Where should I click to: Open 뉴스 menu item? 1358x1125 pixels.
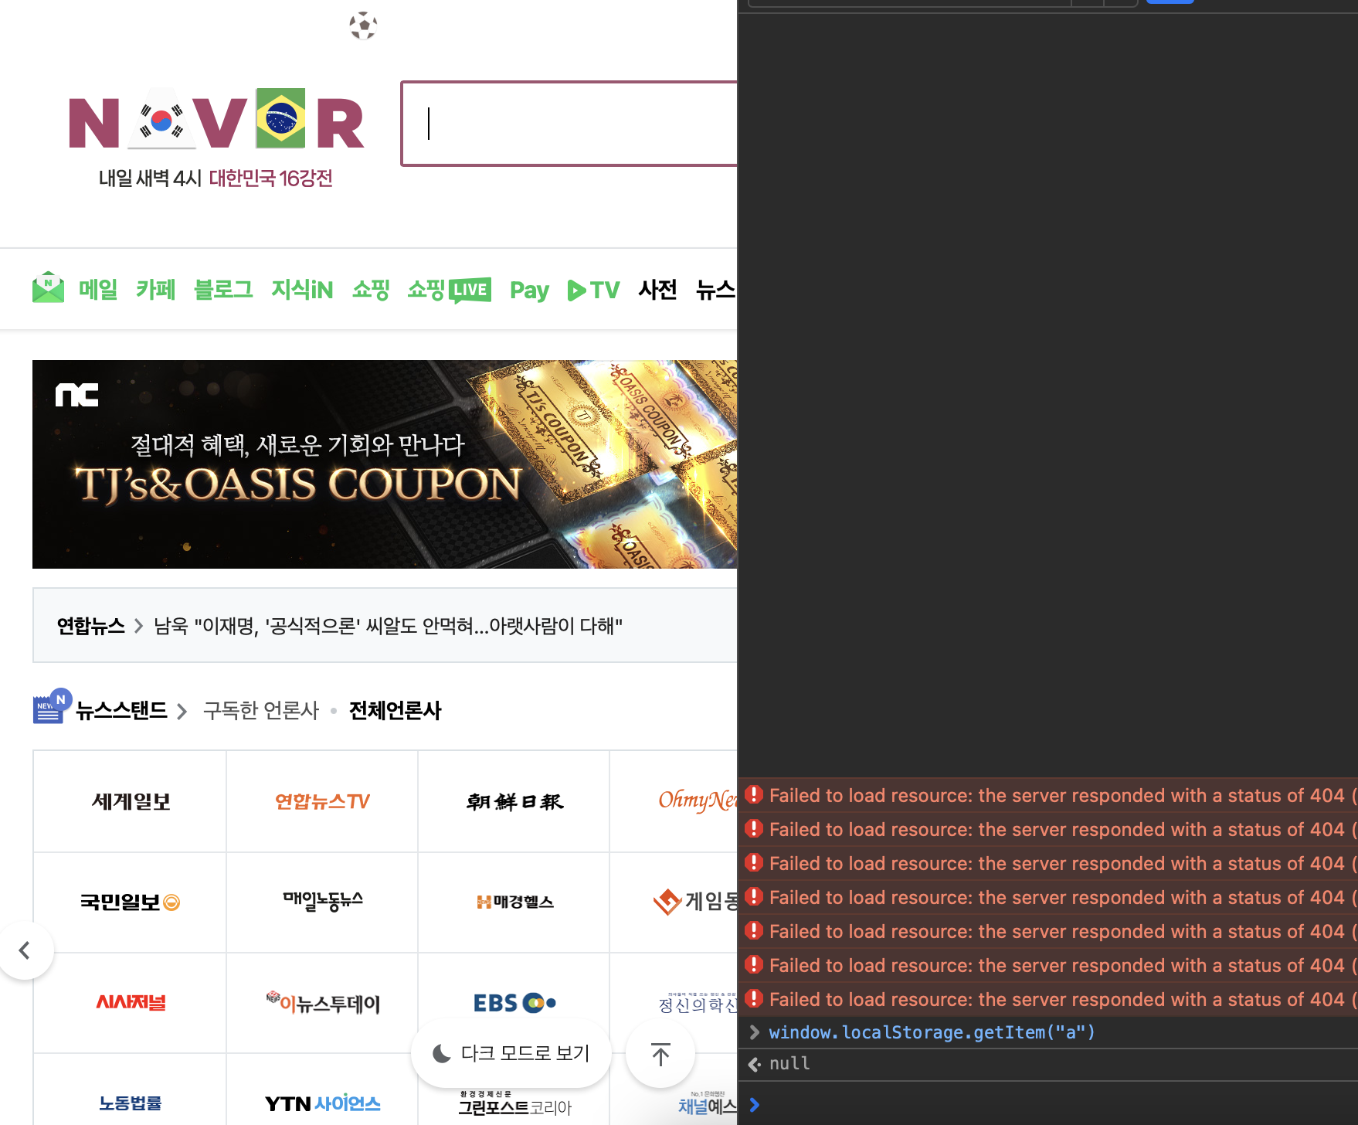pos(715,290)
